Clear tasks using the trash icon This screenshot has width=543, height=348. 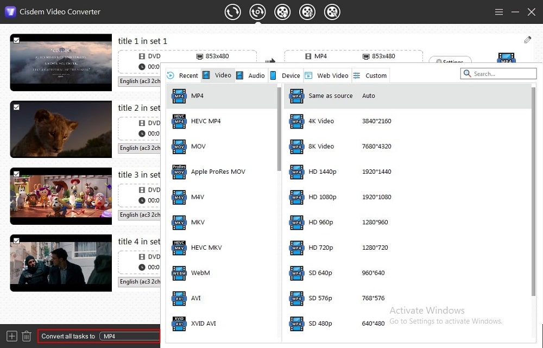(x=26, y=336)
